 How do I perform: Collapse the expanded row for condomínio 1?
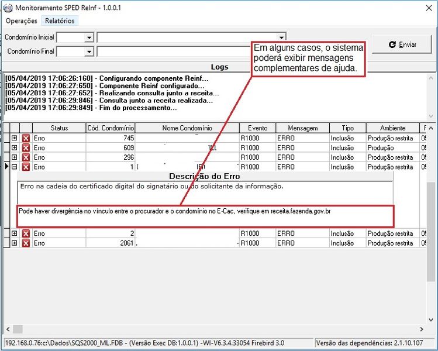click(15, 167)
